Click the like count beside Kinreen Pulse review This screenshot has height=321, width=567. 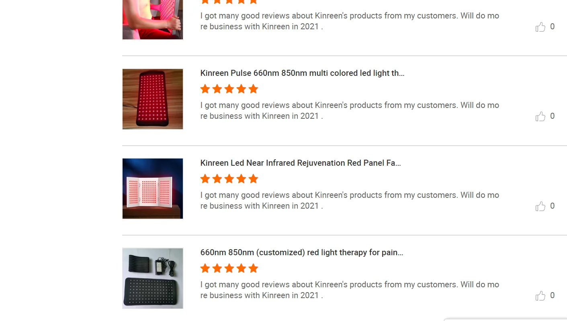coord(553,116)
